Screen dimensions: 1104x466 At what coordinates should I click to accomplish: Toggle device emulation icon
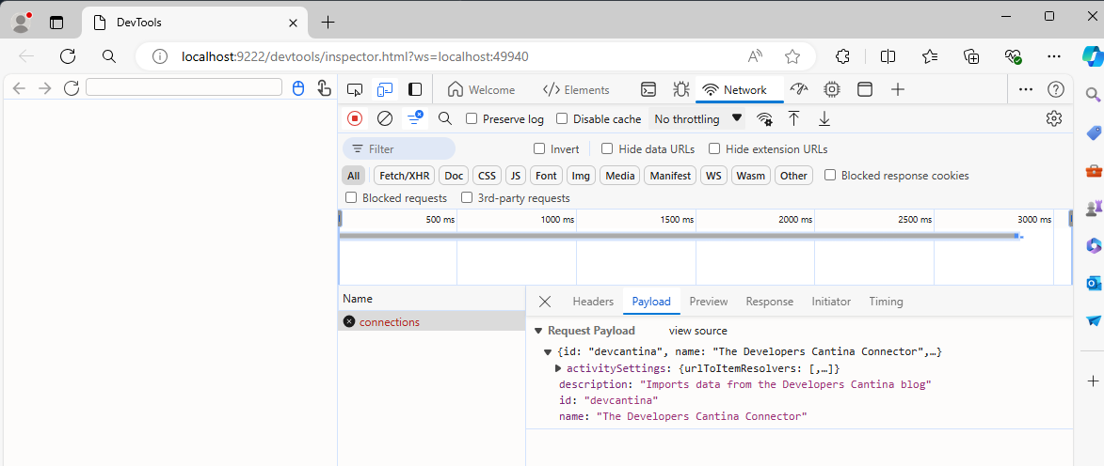tap(385, 89)
